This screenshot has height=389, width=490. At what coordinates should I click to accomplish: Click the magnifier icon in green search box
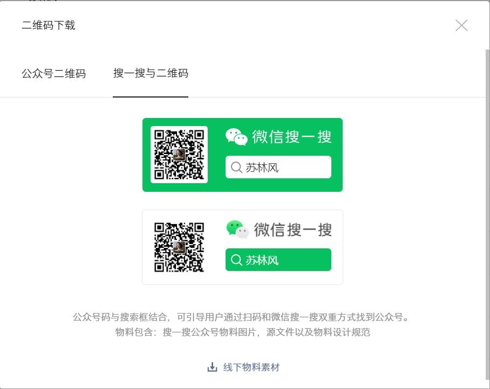(x=236, y=260)
